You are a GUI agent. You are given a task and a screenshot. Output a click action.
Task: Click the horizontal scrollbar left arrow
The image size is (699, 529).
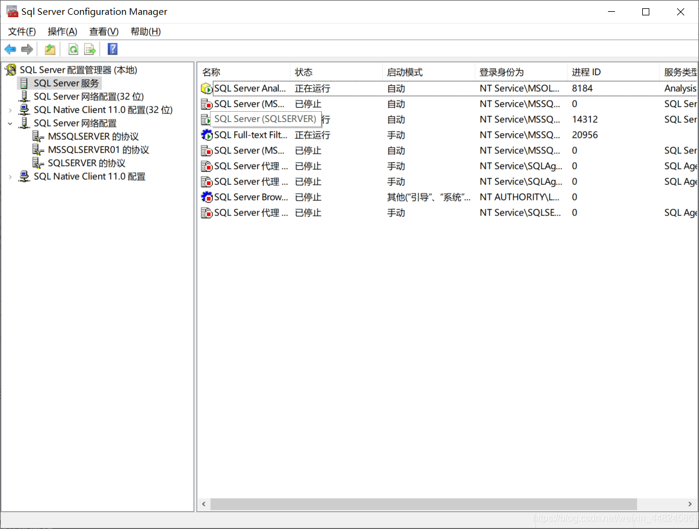(x=203, y=504)
